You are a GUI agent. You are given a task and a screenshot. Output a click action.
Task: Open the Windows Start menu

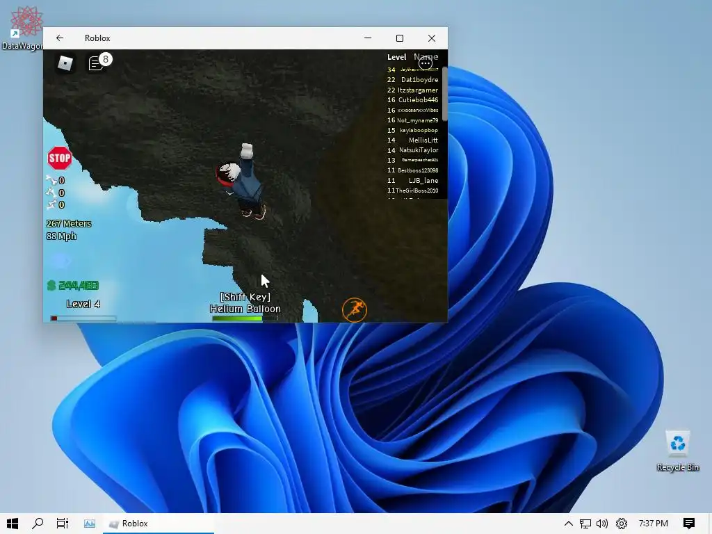tap(13, 523)
